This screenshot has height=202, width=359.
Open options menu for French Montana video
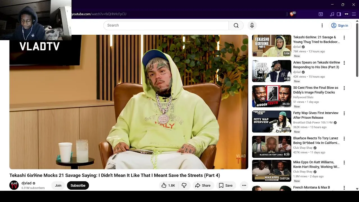[x=344, y=188]
